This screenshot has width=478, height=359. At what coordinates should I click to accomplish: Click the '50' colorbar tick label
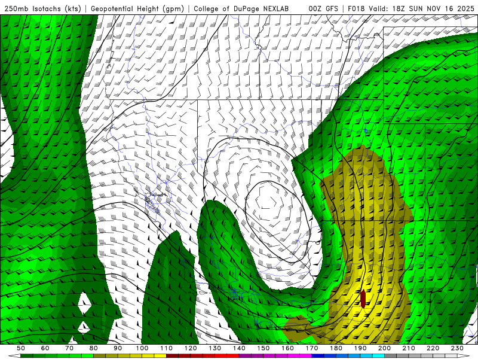(x=21, y=348)
